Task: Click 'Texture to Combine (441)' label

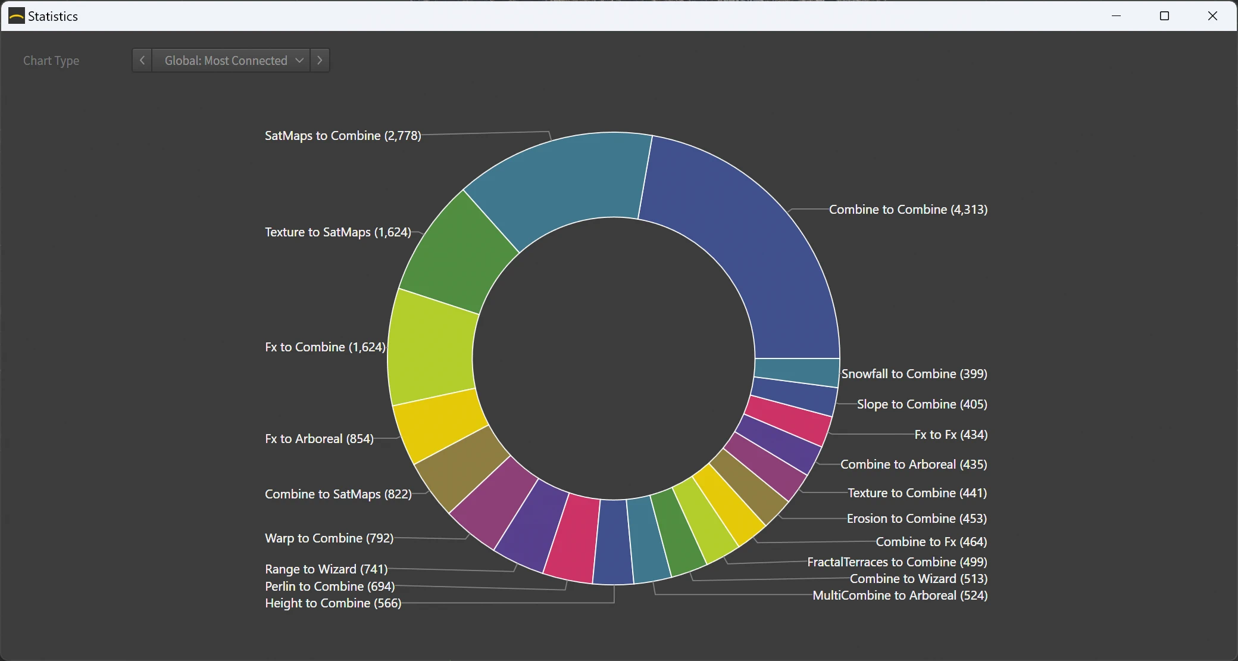Action: coord(917,493)
